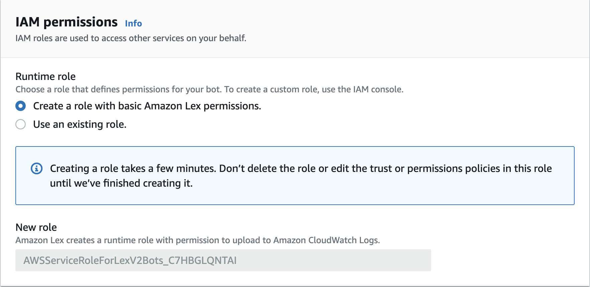Click the Runtime role section label

45,77
